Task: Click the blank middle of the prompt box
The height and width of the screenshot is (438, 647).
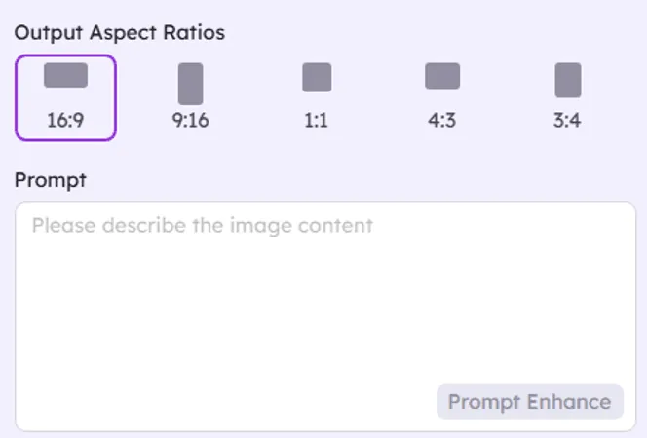Action: coord(323,311)
